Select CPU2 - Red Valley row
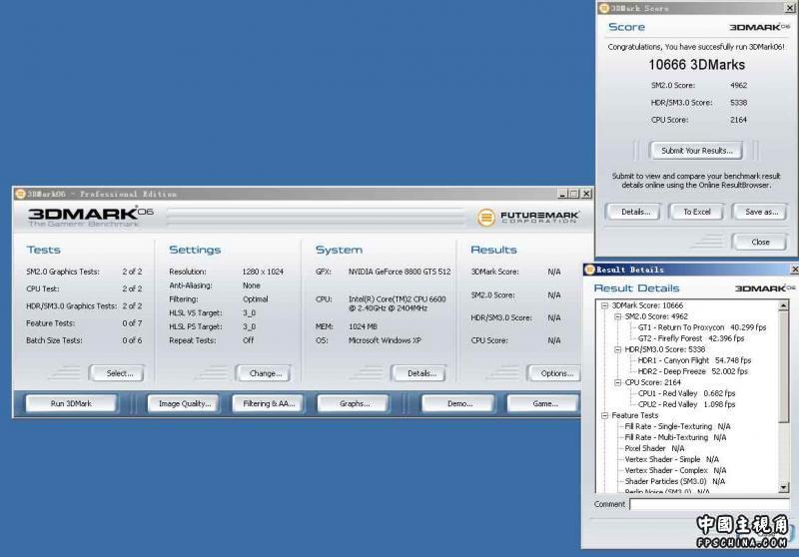 pos(686,404)
